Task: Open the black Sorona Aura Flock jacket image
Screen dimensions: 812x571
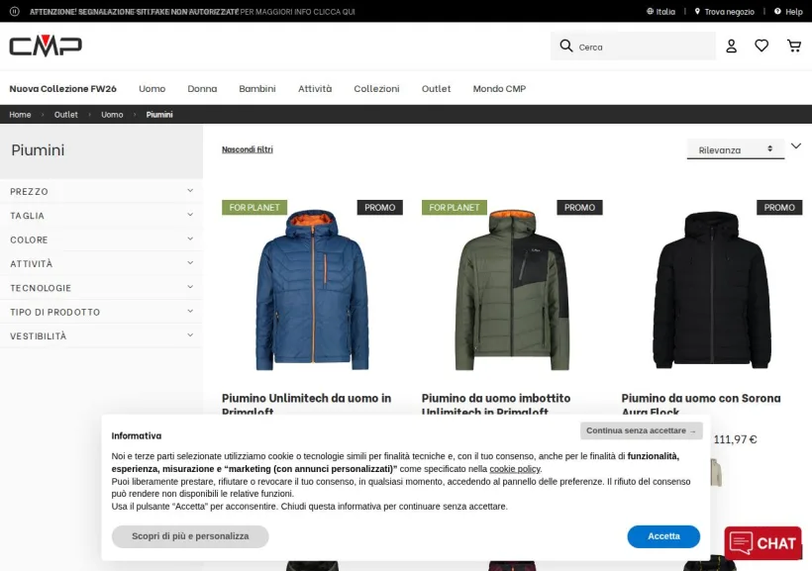Action: (x=712, y=290)
